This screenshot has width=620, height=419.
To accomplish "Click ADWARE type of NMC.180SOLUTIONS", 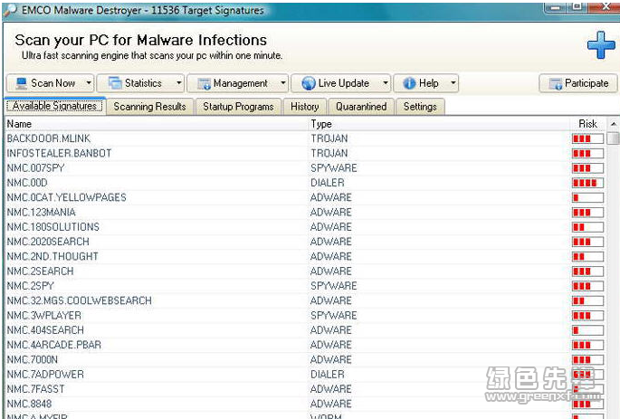I will coord(331,227).
